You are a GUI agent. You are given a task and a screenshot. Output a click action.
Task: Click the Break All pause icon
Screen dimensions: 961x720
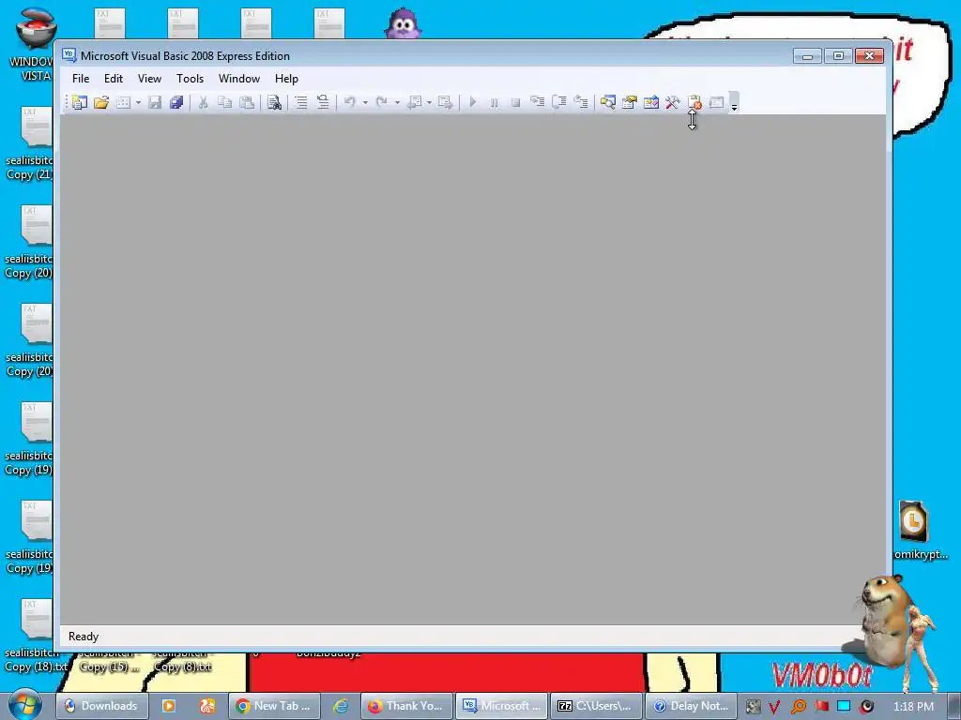(494, 102)
